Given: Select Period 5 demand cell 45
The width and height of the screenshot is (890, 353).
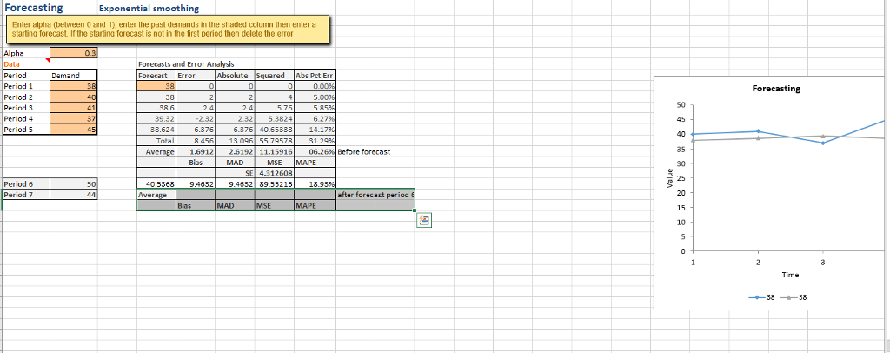Looking at the screenshot, I should (74, 130).
